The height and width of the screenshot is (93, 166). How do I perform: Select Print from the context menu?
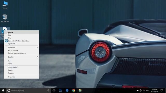(x=21, y=38)
